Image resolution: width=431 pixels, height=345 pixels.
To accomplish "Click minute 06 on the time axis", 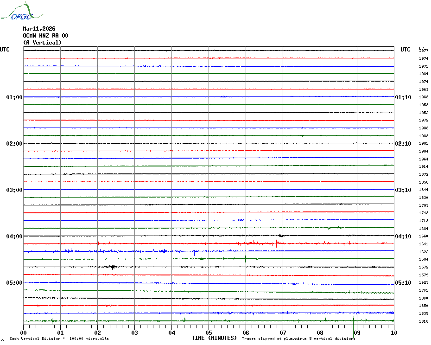I will pyautogui.click(x=246, y=332).
